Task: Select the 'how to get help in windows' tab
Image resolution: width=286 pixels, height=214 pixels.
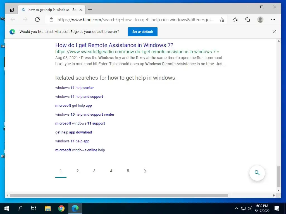Action: [x=52, y=10]
